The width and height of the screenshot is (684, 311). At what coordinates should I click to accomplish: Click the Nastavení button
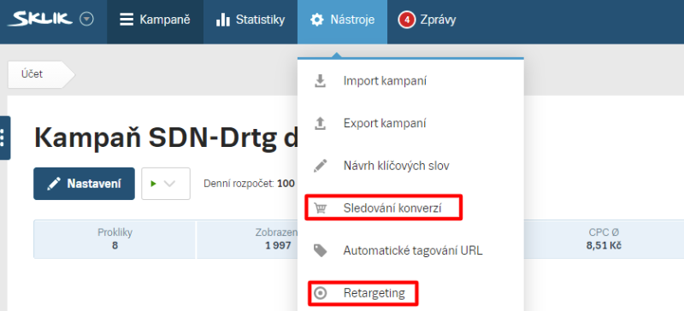click(84, 184)
